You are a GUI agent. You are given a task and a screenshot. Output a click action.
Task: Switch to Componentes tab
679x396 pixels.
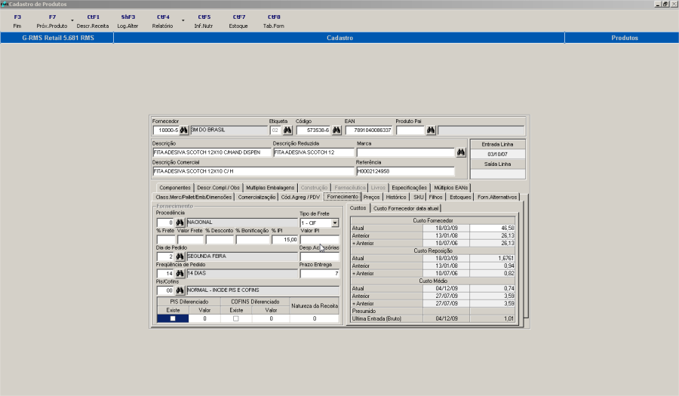point(175,187)
